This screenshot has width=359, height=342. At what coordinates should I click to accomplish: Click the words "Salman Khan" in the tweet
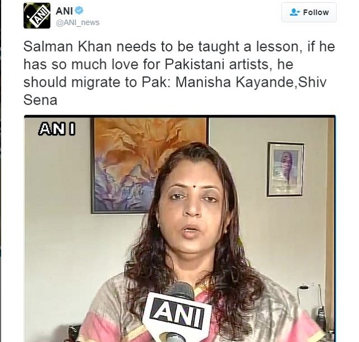(x=67, y=46)
